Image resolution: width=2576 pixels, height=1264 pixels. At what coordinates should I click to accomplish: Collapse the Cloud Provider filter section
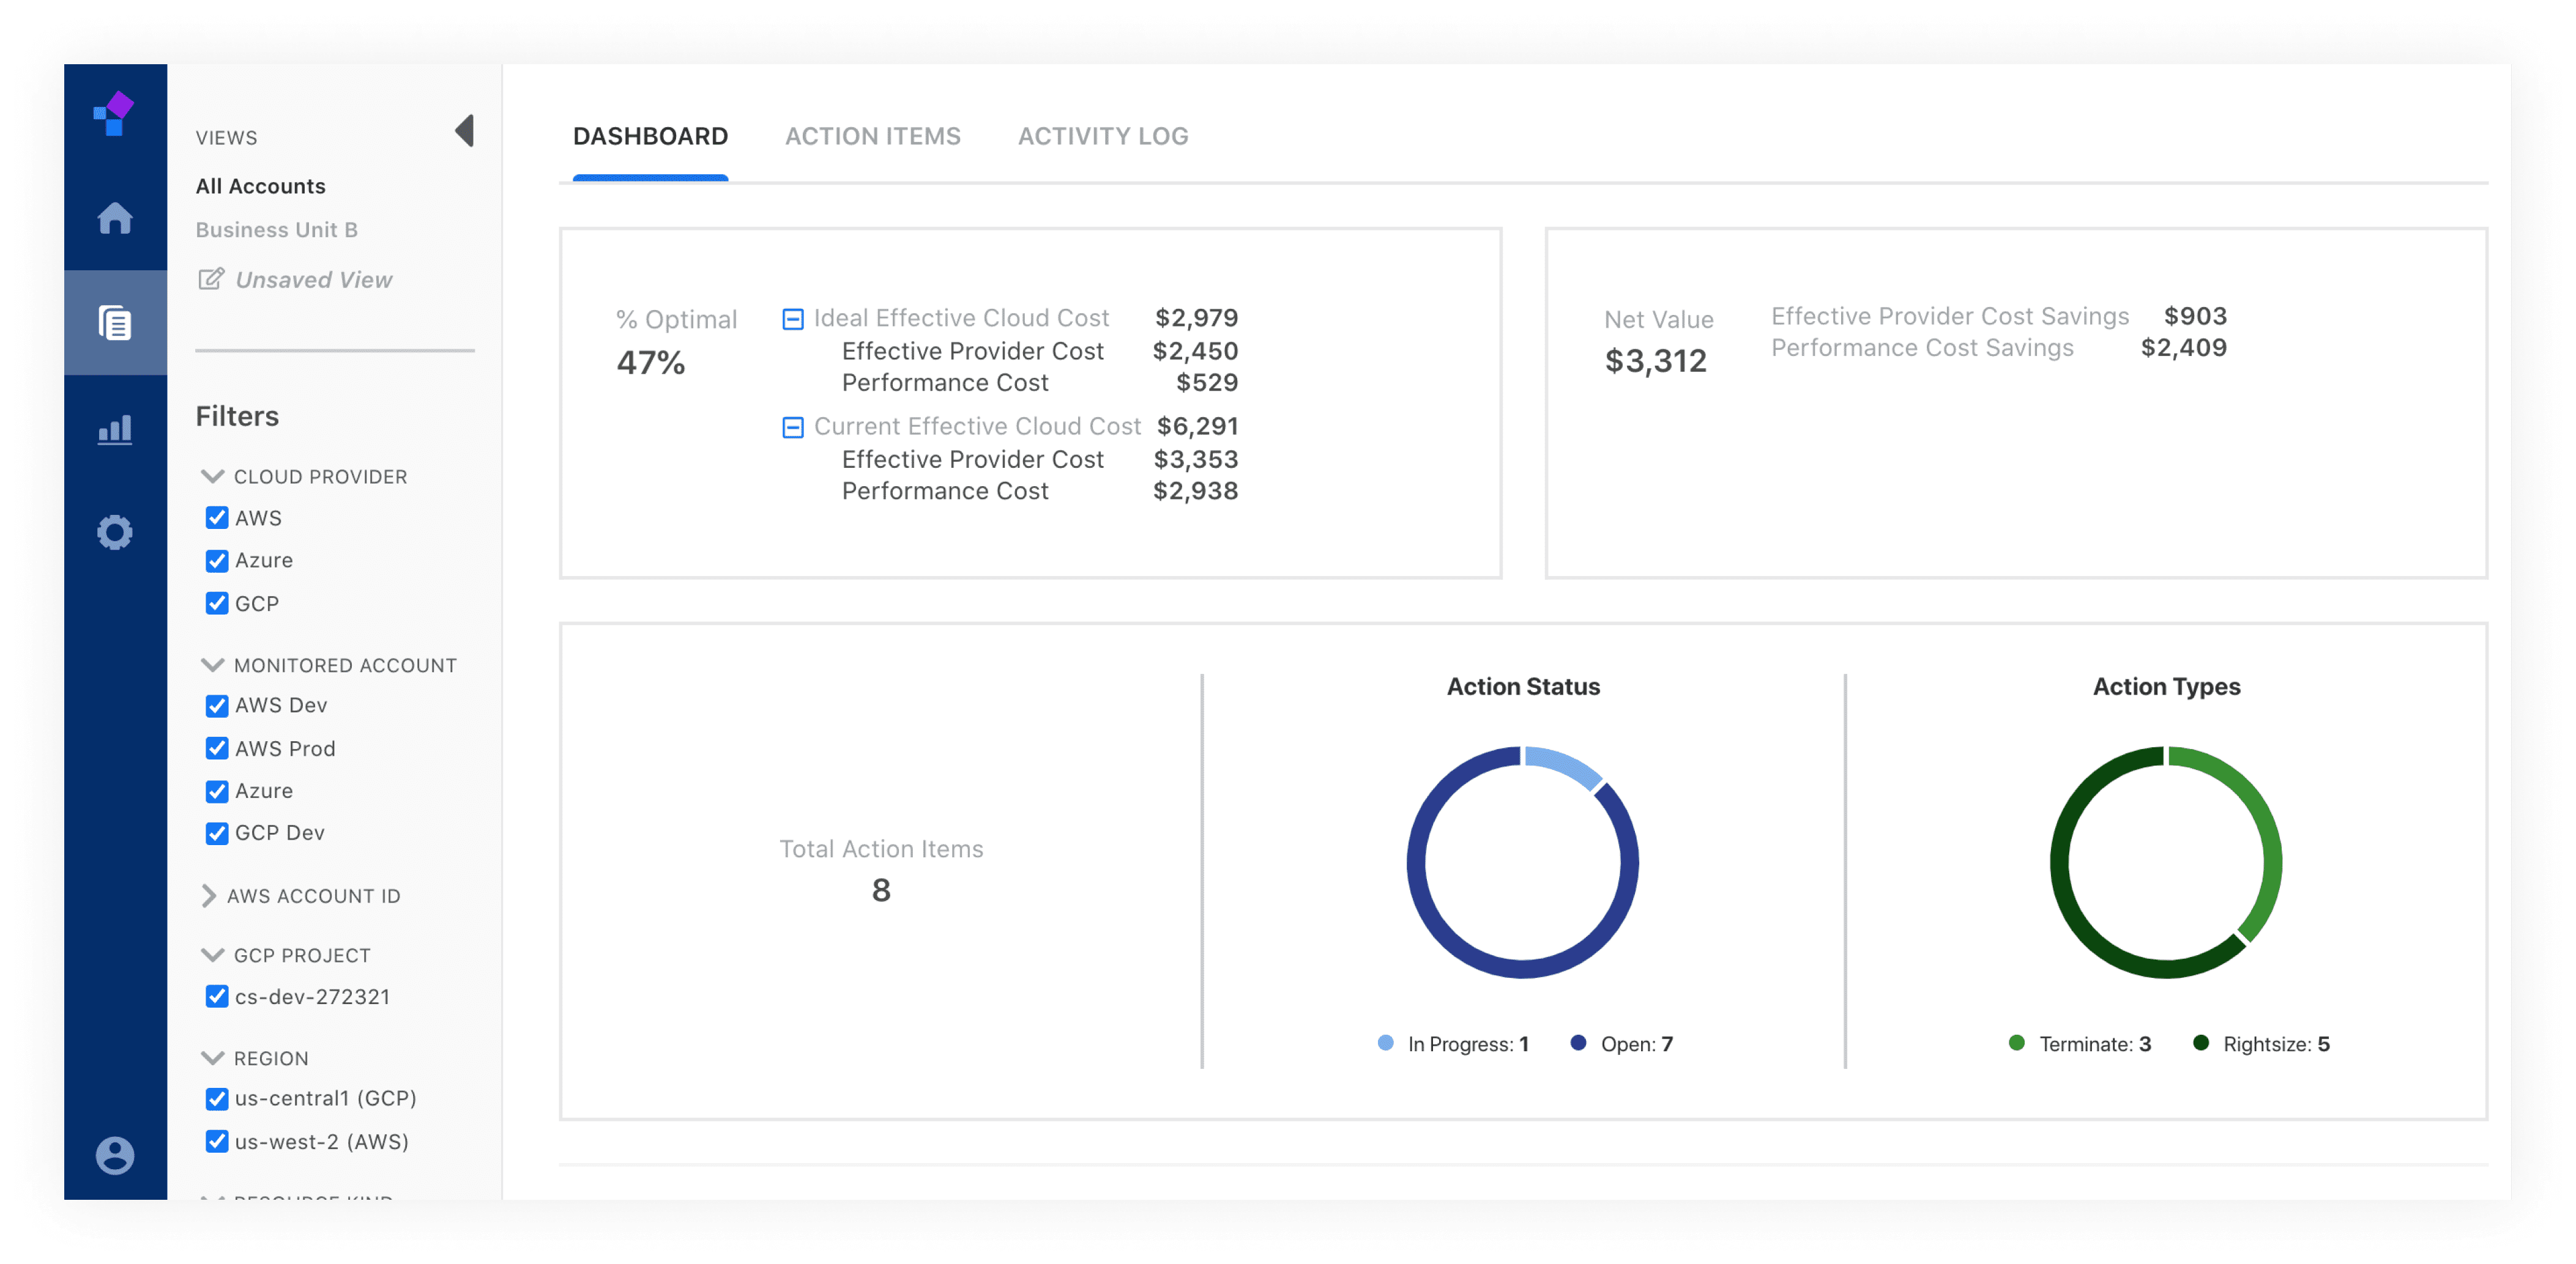(x=212, y=476)
